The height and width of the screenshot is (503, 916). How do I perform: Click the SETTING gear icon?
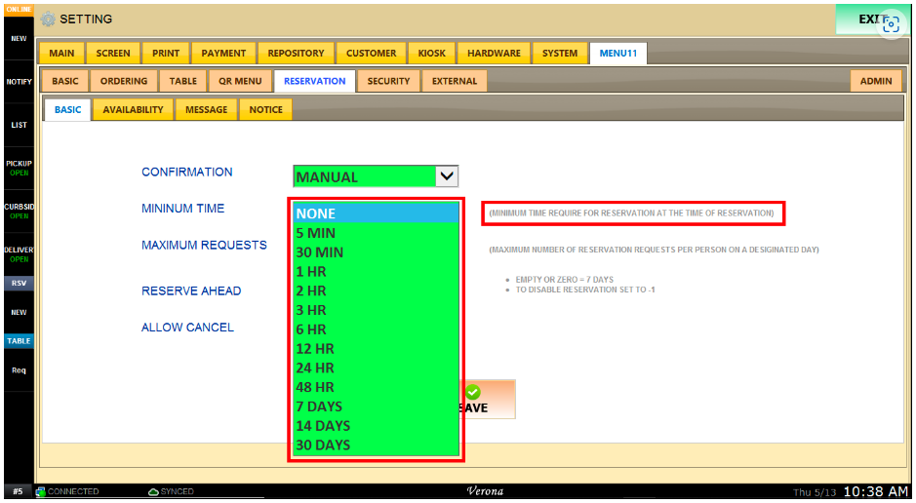click(x=48, y=19)
